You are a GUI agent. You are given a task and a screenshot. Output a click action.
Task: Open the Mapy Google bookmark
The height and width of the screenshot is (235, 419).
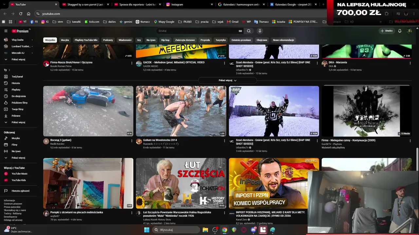point(164,22)
